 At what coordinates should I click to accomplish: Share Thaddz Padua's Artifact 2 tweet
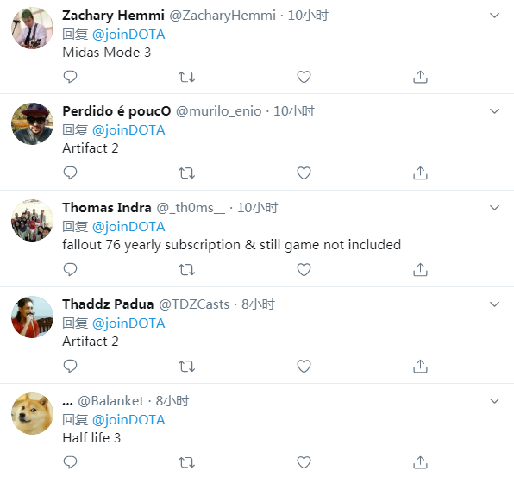pos(420,367)
